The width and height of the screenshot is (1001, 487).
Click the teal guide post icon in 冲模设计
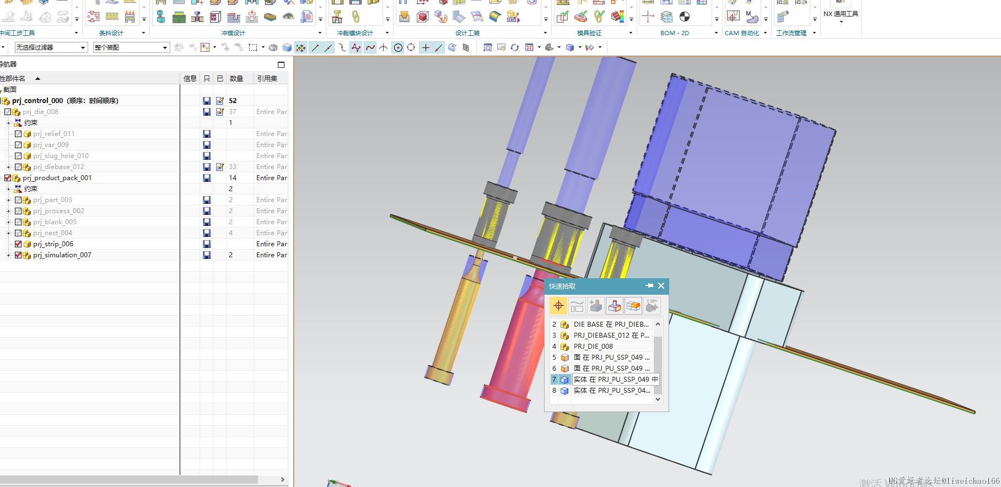(x=160, y=17)
